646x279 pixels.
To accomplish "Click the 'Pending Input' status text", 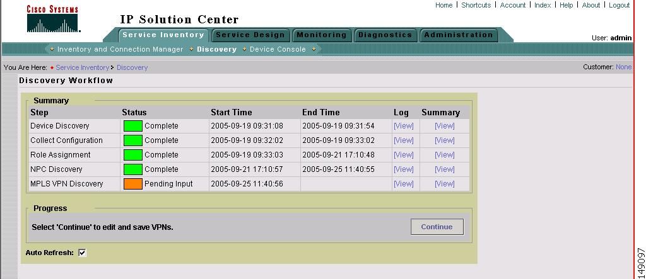I will (168, 183).
